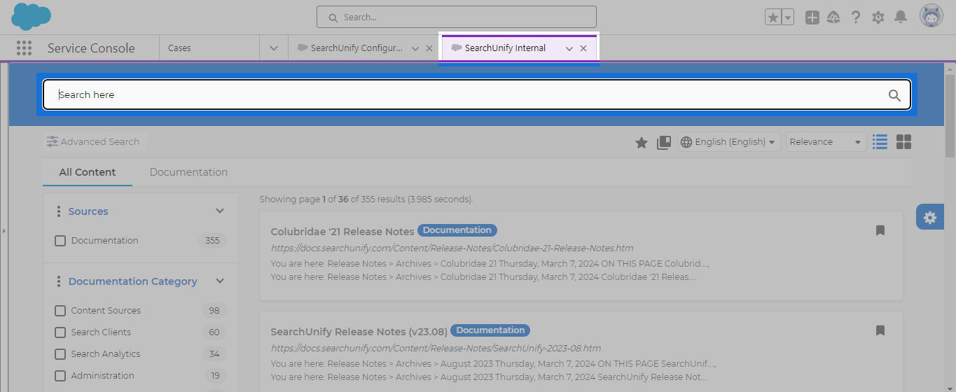Check the Documentation source checkbox
This screenshot has width=956, height=392.
(x=60, y=241)
